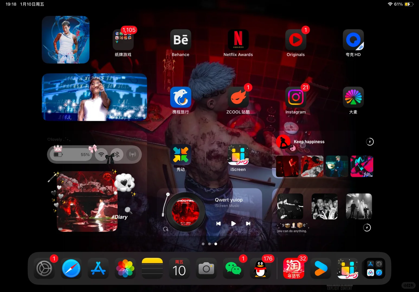Open iScreen app on the home grid
Image resolution: width=419 pixels, height=292 pixels.
point(238,155)
